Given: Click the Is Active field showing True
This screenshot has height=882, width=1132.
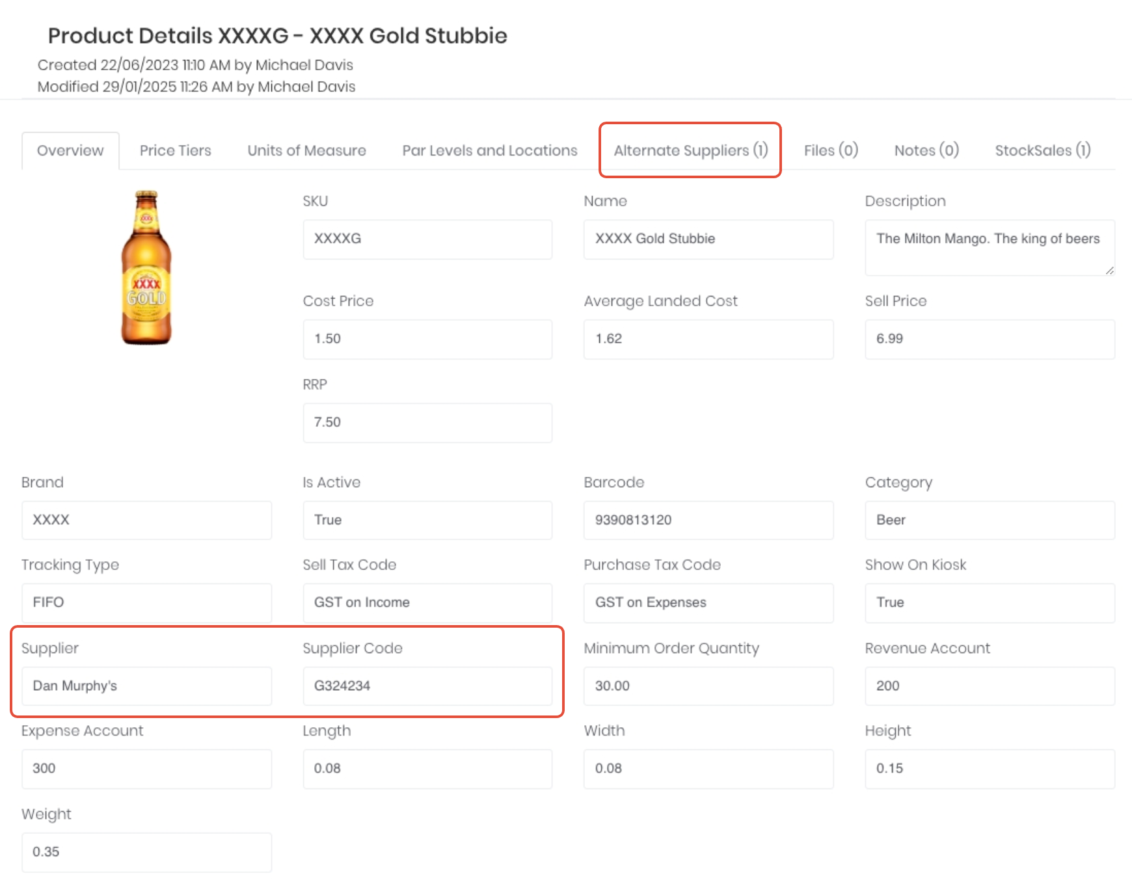Looking at the screenshot, I should pos(427,520).
